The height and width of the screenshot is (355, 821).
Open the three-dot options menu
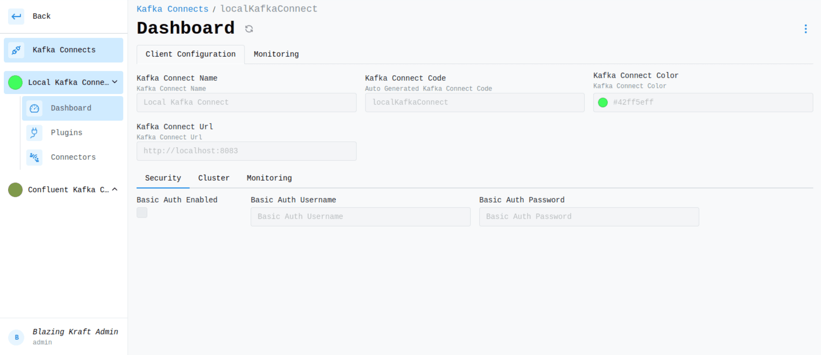pos(805,29)
